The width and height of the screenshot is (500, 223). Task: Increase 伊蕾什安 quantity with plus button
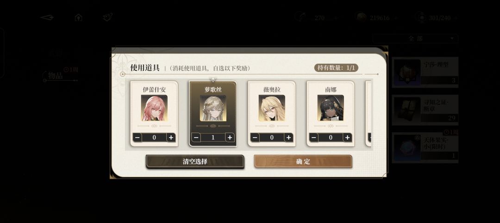171,138
